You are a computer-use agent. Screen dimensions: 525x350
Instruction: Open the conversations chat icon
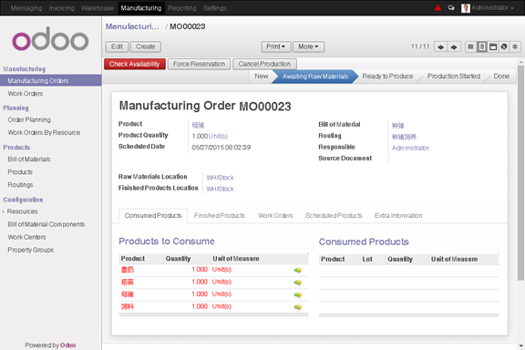(451, 7)
